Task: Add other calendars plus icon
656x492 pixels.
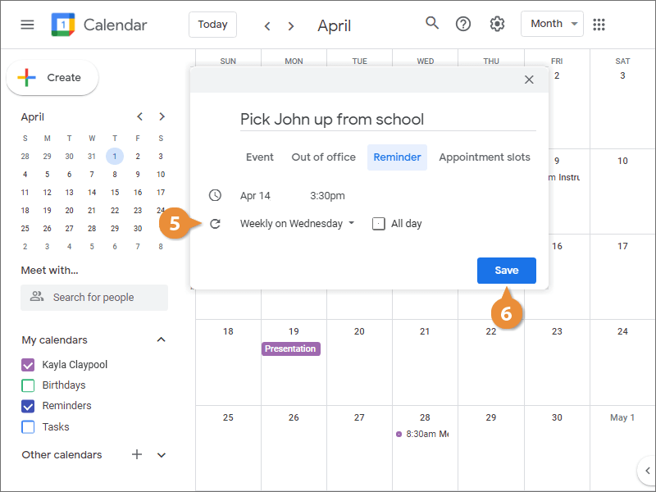Action: pos(137,454)
